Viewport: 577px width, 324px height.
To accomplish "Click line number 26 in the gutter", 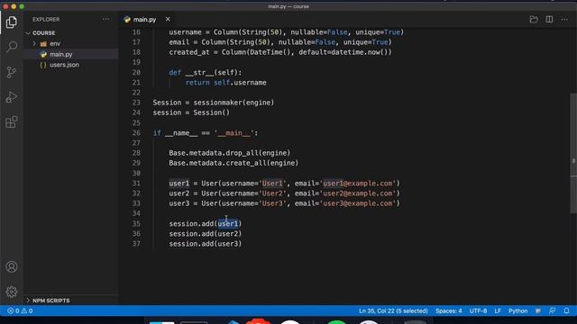I will (136, 133).
